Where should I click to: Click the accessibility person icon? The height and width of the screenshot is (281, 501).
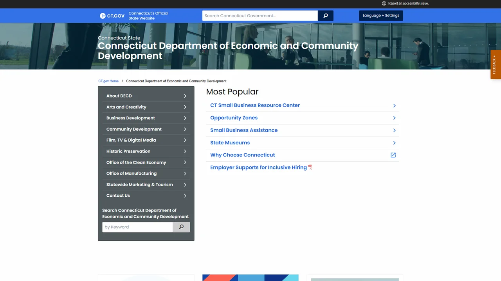384,4
